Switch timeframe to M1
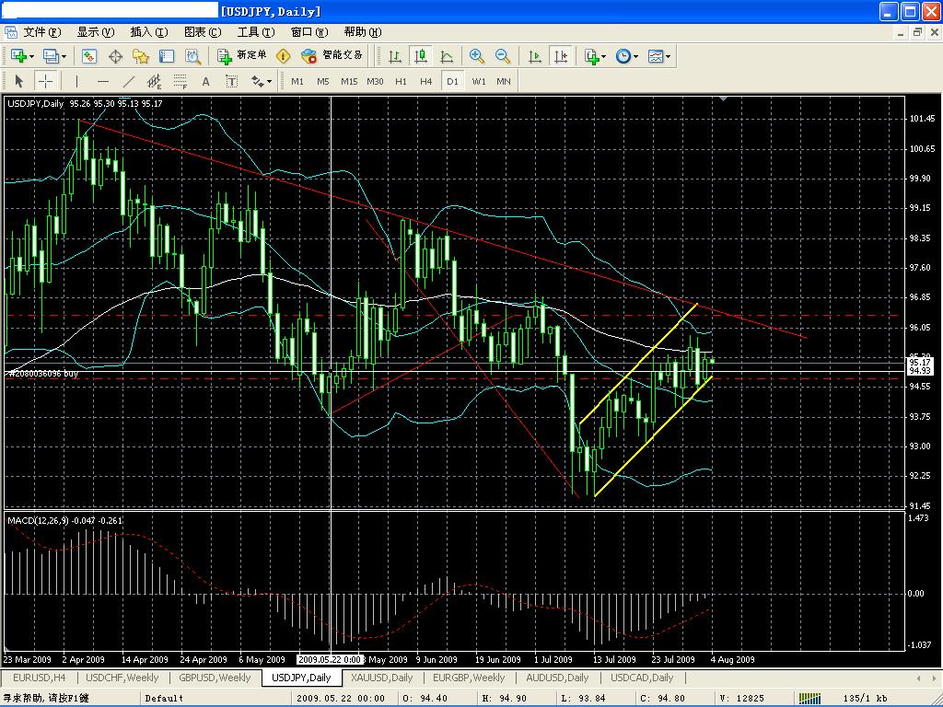The image size is (943, 707). pos(297,81)
